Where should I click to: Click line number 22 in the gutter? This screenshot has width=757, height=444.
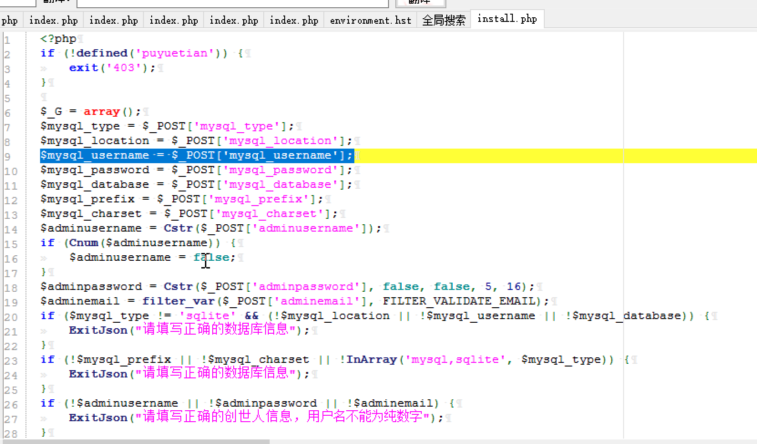[x=10, y=346]
